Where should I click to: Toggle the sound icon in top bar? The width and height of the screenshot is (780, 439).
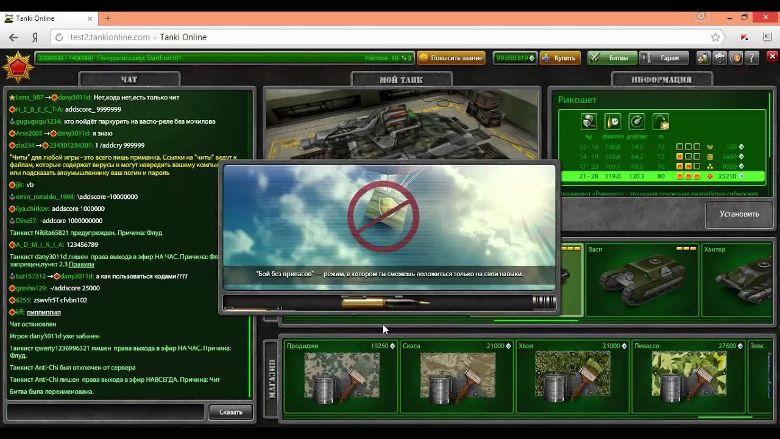click(736, 58)
